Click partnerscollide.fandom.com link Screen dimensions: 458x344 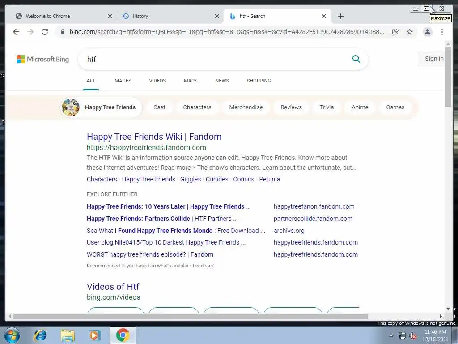pyautogui.click(x=313, y=219)
